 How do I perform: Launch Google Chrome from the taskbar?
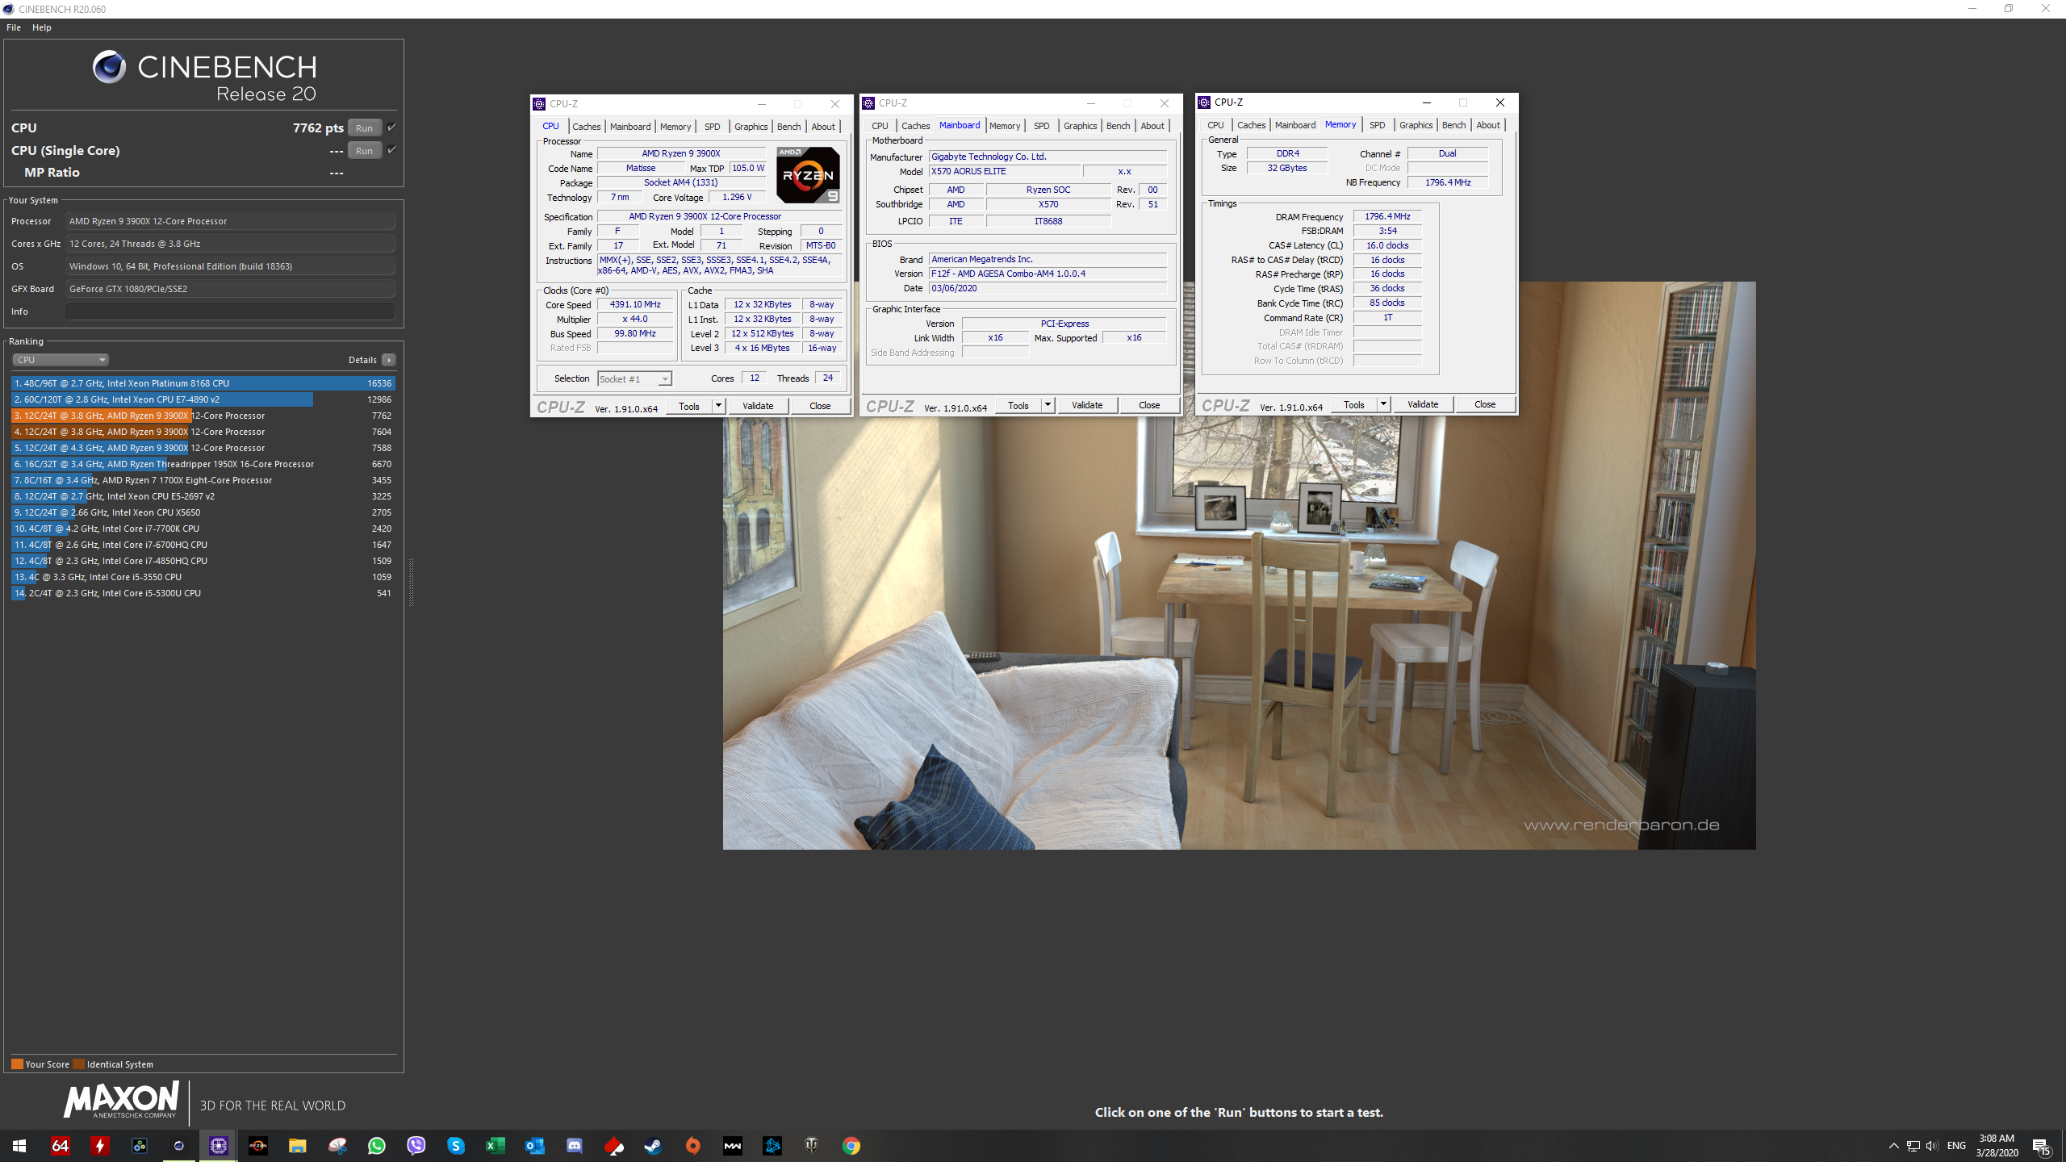(x=851, y=1145)
